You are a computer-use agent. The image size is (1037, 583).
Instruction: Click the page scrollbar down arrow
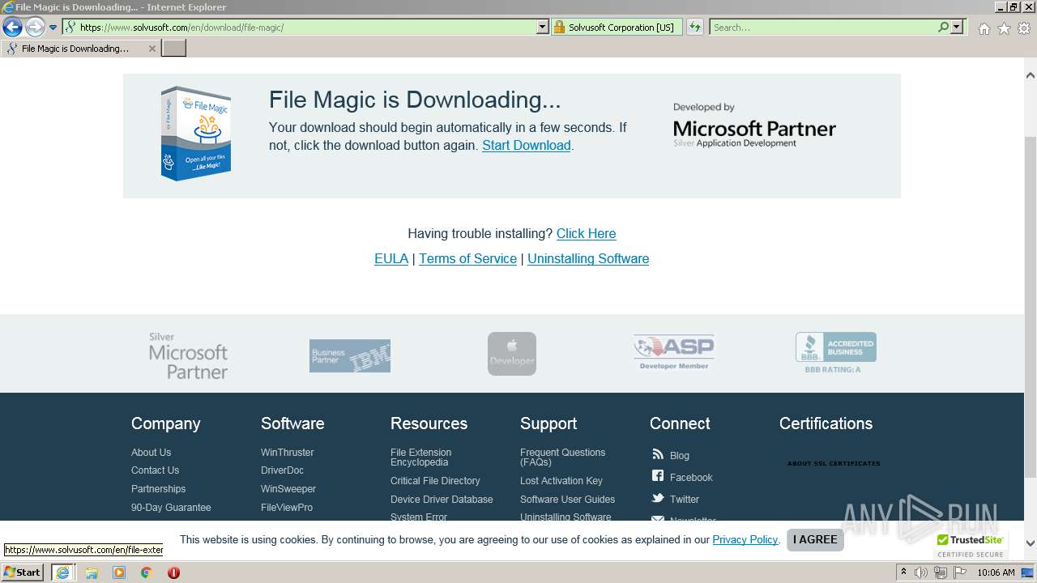(x=1031, y=543)
